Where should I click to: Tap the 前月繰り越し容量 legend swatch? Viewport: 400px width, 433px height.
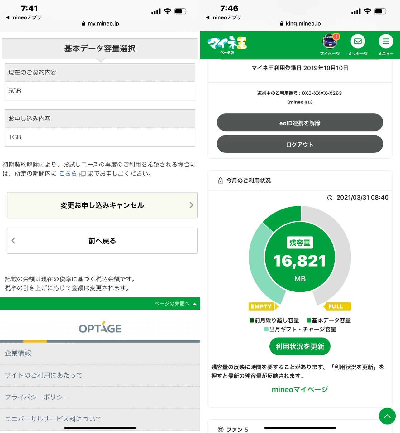pos(252,320)
